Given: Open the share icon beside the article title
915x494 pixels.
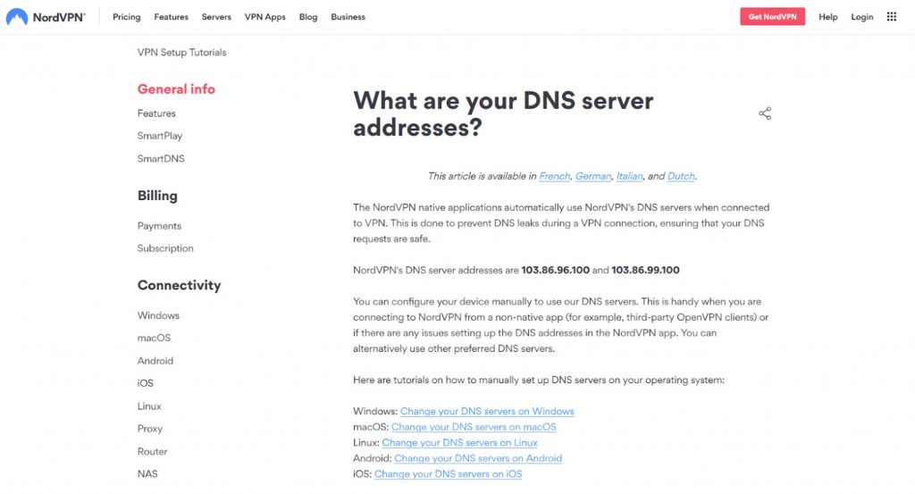Looking at the screenshot, I should (765, 113).
